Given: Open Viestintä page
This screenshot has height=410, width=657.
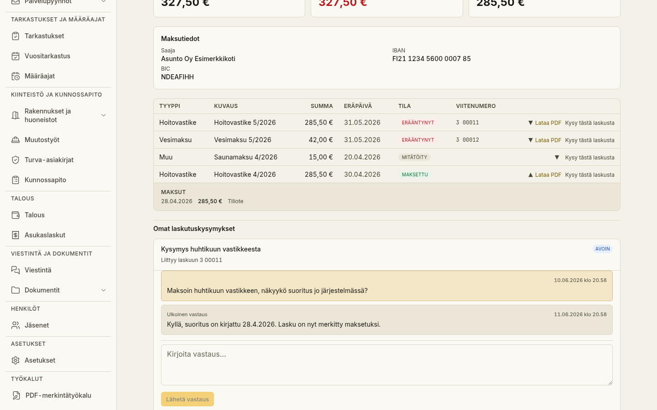Looking at the screenshot, I should coord(58,270).
